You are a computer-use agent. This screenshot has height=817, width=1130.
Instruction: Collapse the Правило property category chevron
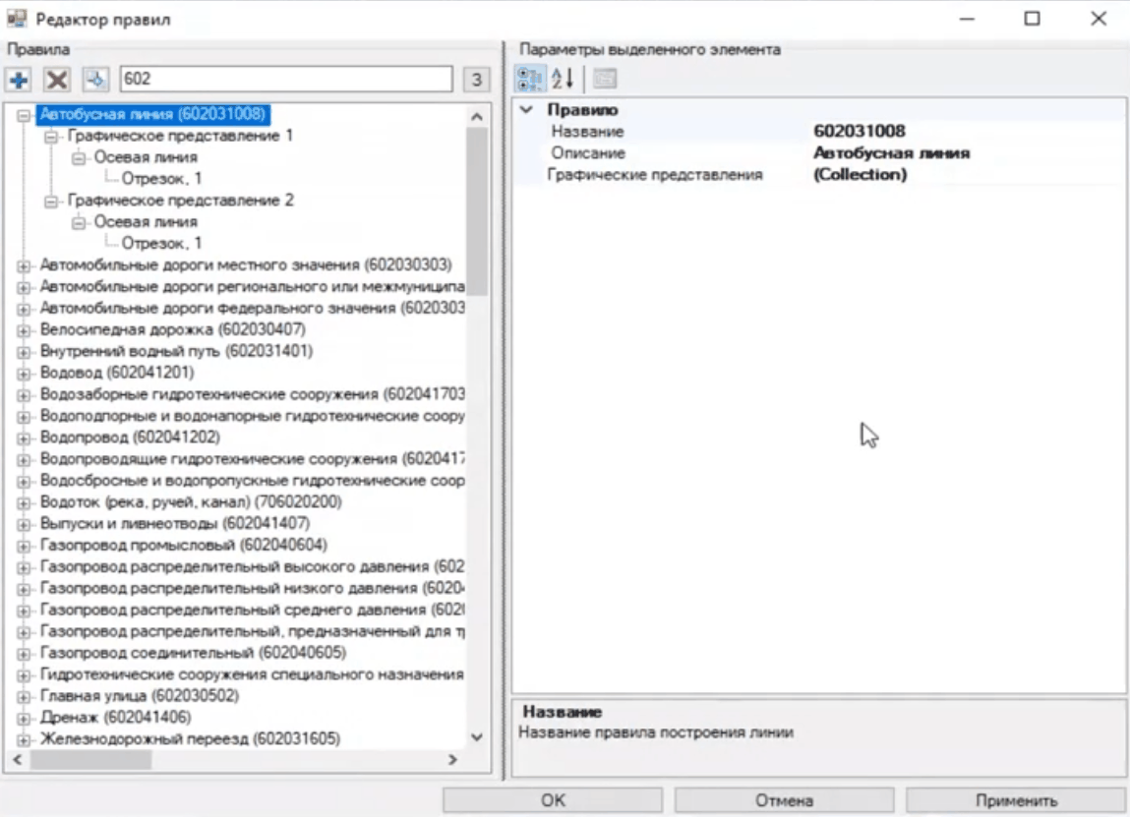526,110
